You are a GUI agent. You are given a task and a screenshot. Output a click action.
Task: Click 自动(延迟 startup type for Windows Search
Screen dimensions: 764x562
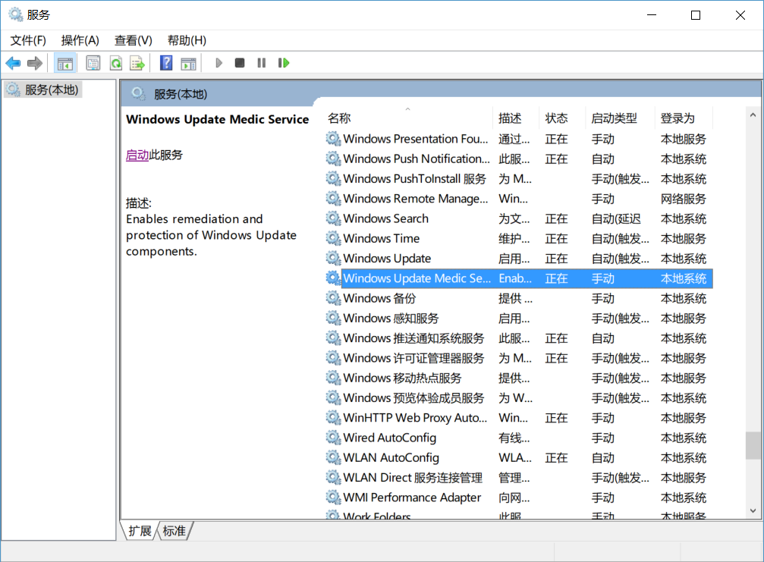click(616, 218)
